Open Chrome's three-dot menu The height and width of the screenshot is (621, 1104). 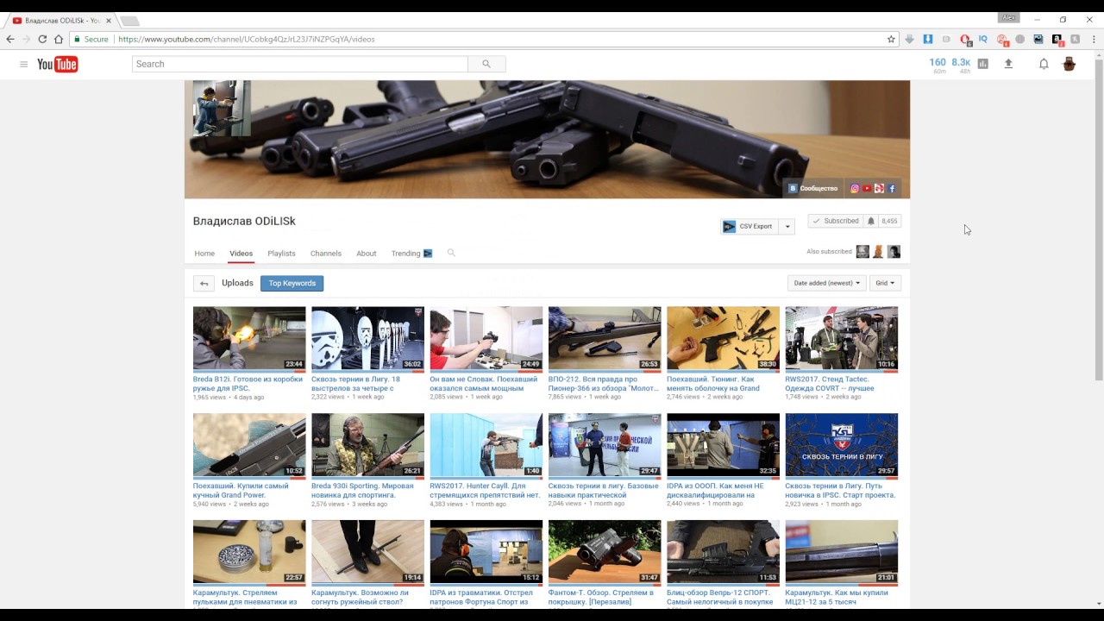pyautogui.click(x=1093, y=39)
